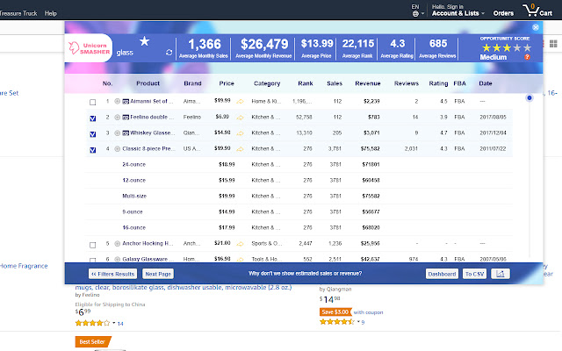Sort the table by Price column header
Image resolution: width=562 pixels, height=351 pixels.
click(227, 84)
